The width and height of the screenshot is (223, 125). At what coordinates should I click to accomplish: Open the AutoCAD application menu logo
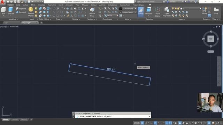(x=2, y=2)
